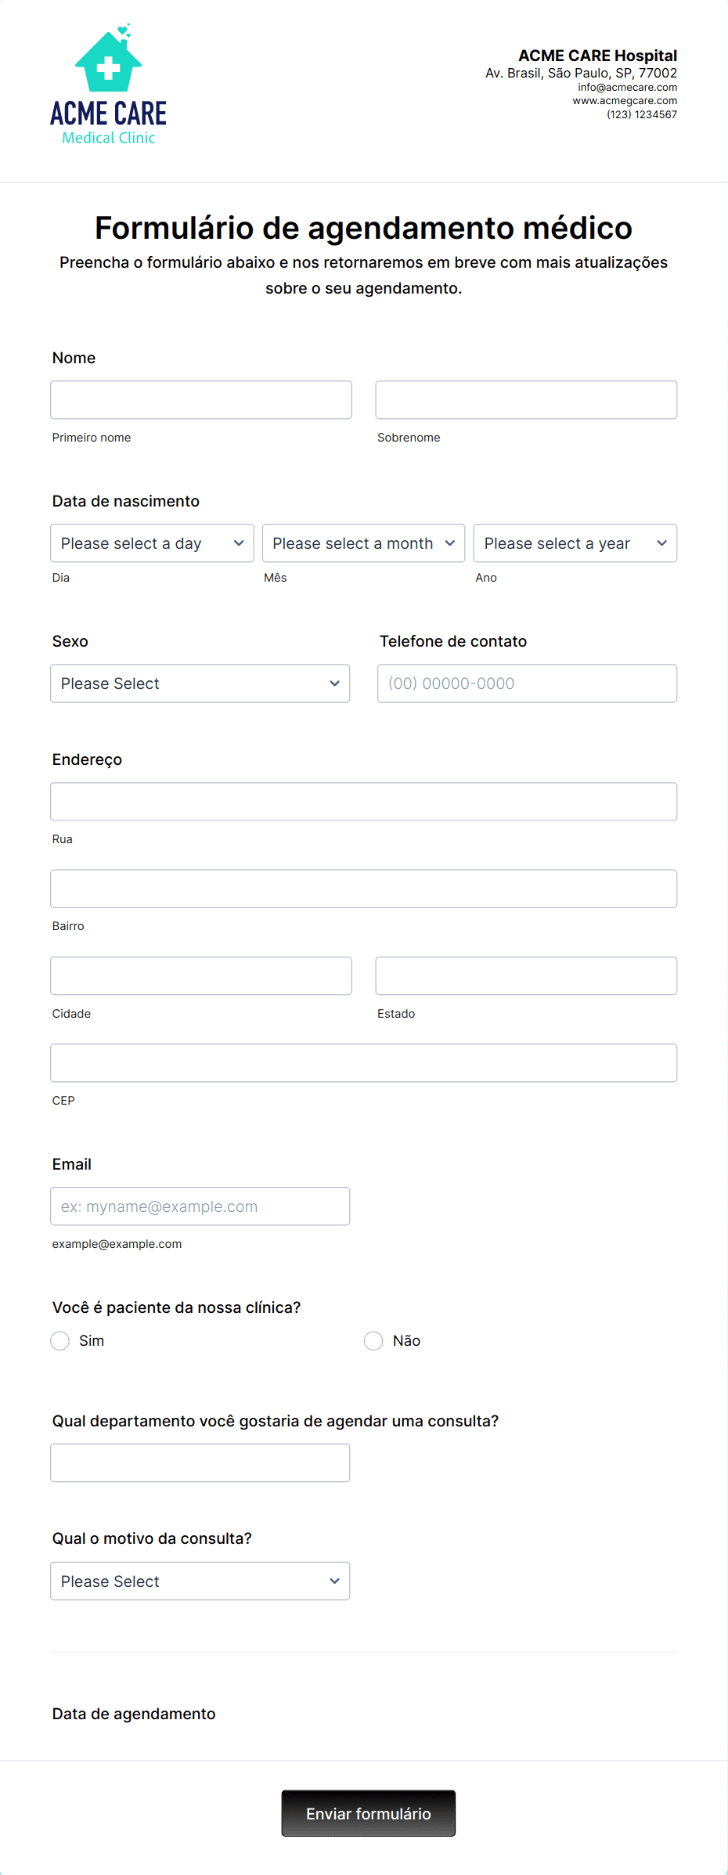Focus the Sobrenome field
This screenshot has height=1875, width=728.
pyautogui.click(x=526, y=400)
